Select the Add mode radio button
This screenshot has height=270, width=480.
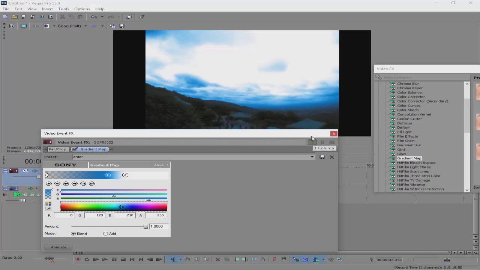click(x=105, y=234)
